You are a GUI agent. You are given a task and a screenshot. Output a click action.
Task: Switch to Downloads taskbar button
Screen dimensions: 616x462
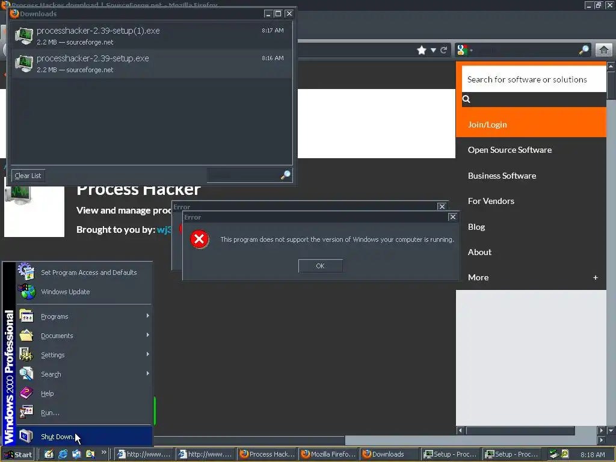(390, 454)
